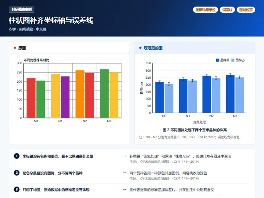This screenshot has width=264, height=198.
Task: Click the number 3 circle badge
Action: click(17, 189)
